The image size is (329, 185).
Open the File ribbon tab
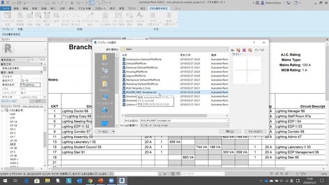click(6, 8)
